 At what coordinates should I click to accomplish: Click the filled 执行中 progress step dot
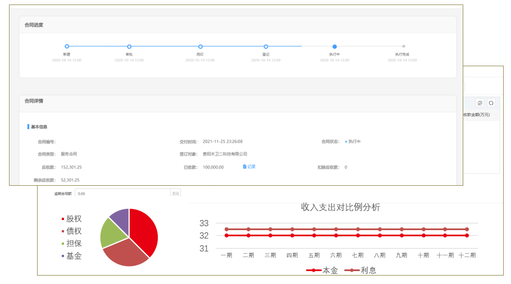point(334,47)
